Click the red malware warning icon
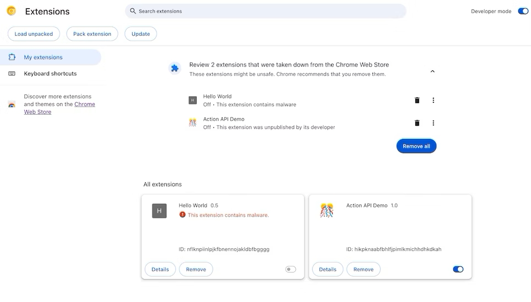The image size is (531, 302). pyautogui.click(x=182, y=215)
